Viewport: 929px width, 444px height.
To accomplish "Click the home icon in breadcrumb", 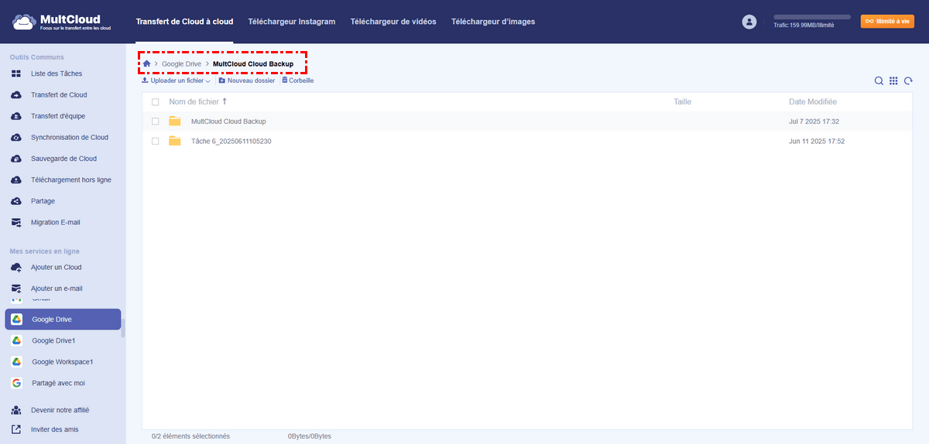I will click(x=146, y=63).
